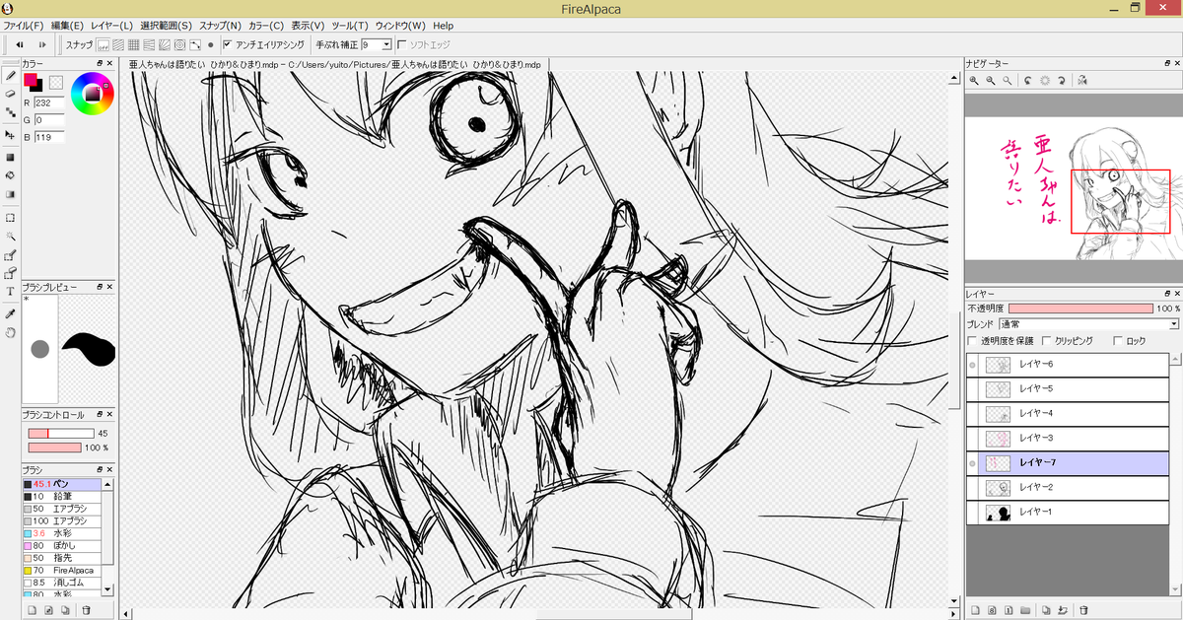The image size is (1183, 620).
Task: Adjust the layer 不透明度 opacity slider
Action: click(x=1080, y=309)
